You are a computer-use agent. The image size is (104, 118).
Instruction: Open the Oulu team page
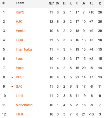pyautogui.click(x=19, y=40)
